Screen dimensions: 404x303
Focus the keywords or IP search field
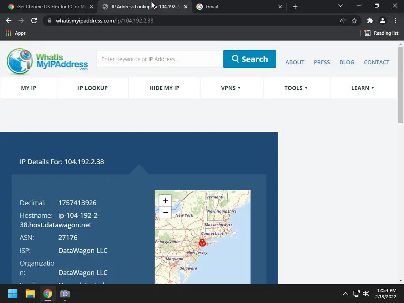click(160, 59)
